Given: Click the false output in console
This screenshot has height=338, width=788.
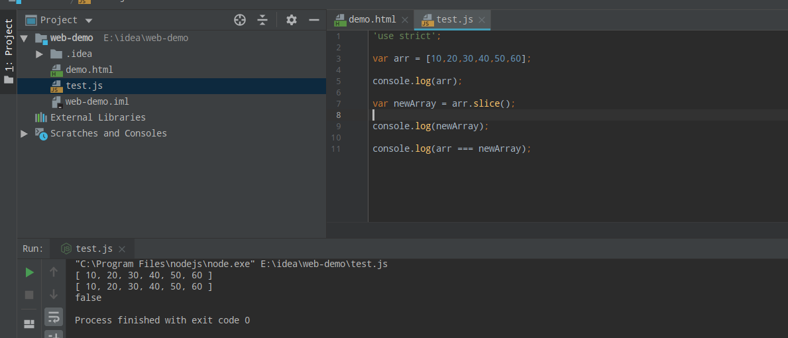Looking at the screenshot, I should pos(88,298).
